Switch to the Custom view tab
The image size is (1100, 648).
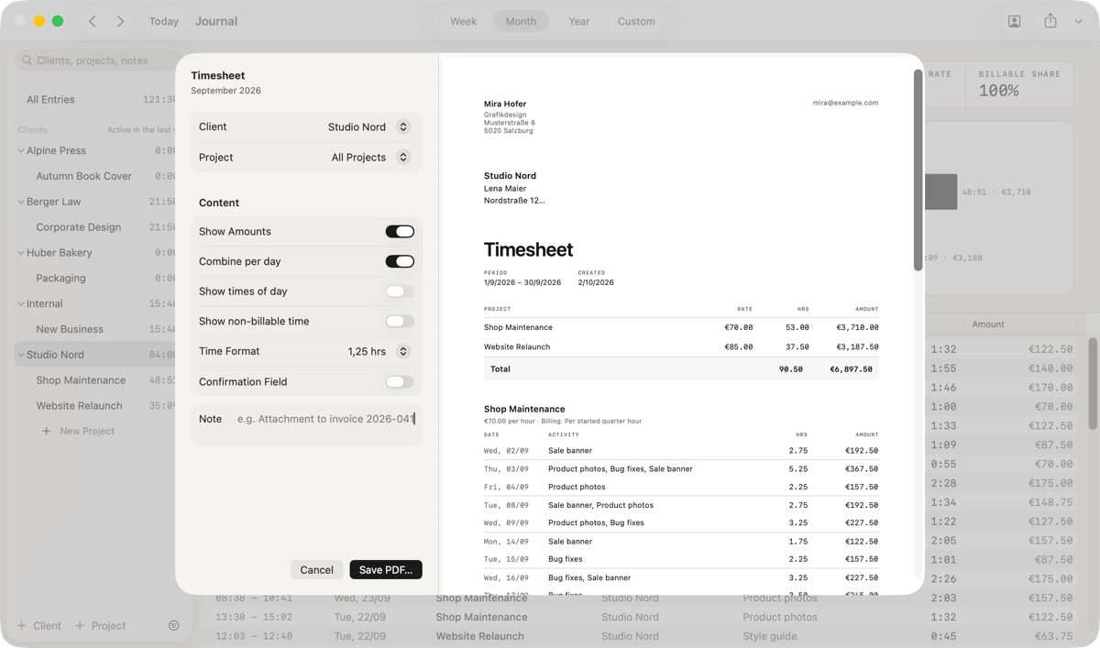[636, 21]
